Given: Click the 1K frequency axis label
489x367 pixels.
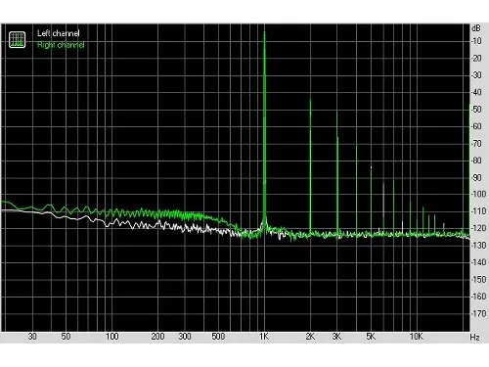Looking at the screenshot, I should tap(264, 337).
